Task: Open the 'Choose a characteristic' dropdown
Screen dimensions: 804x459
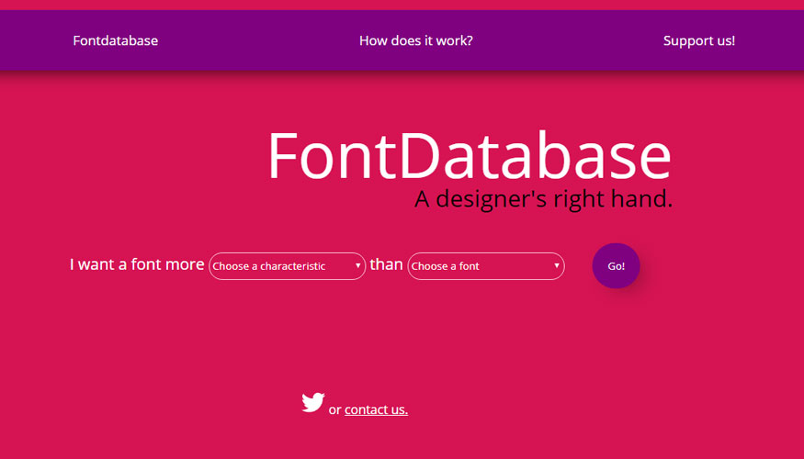Action: click(x=287, y=266)
